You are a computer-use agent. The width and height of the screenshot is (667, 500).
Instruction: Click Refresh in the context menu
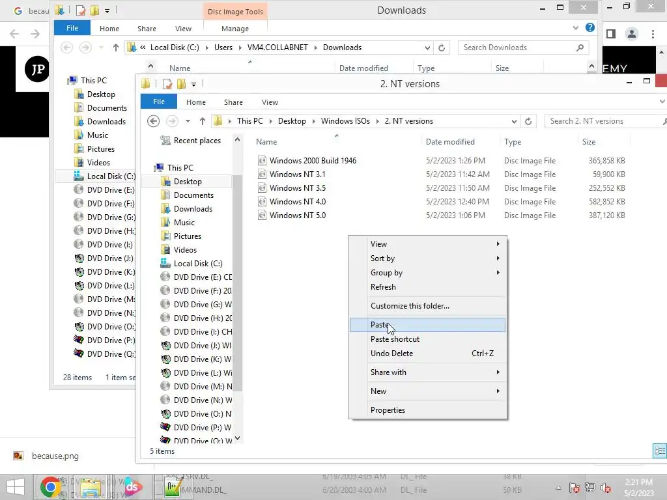(427, 287)
